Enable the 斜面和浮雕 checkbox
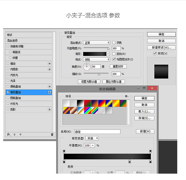Screen dimensions: 186x180 8,46
